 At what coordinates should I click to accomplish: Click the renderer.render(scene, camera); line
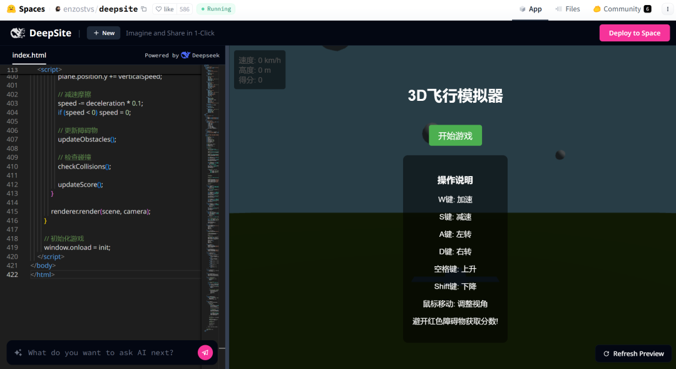click(100, 212)
